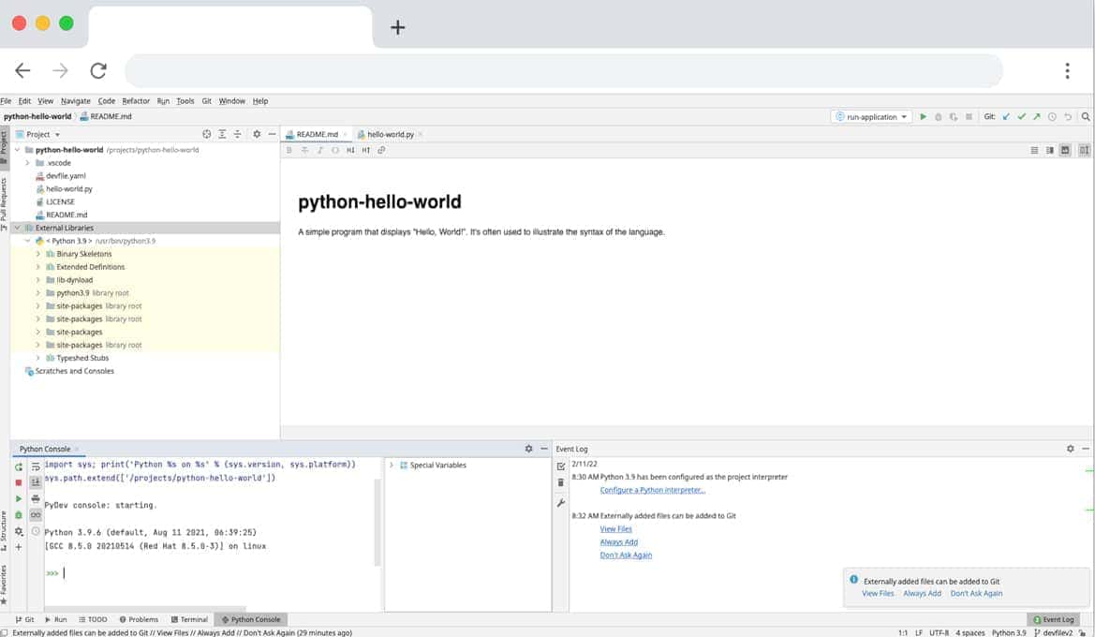The height and width of the screenshot is (637, 1095).
Task: Click the Git push green arrow icon
Action: coord(1037,117)
